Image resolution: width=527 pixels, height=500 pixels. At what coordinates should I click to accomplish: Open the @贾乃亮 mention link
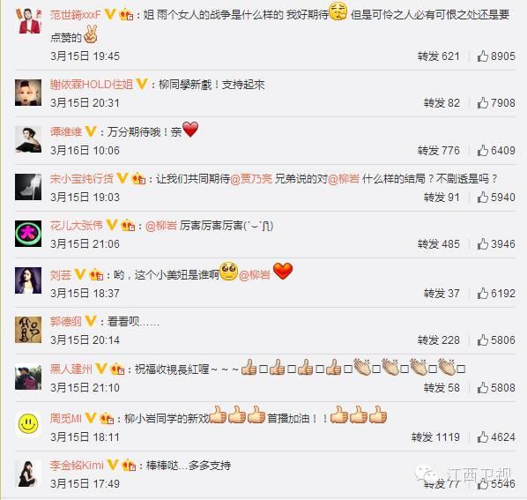[x=251, y=178]
